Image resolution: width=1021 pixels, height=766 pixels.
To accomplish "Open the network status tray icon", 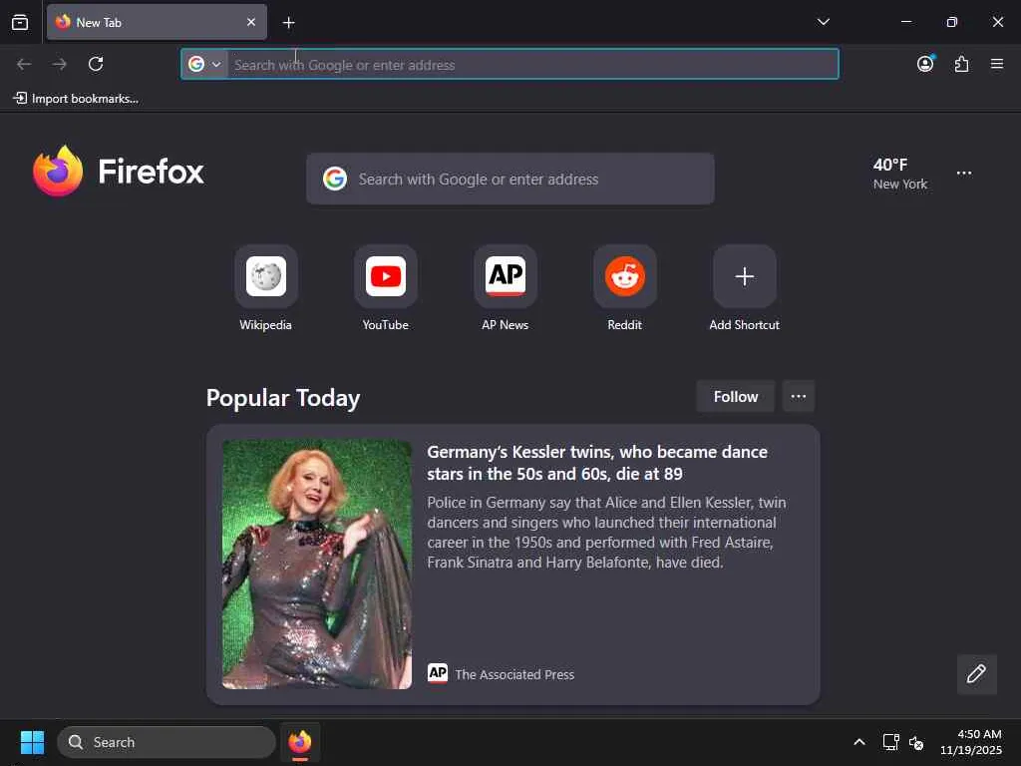I will [890, 742].
